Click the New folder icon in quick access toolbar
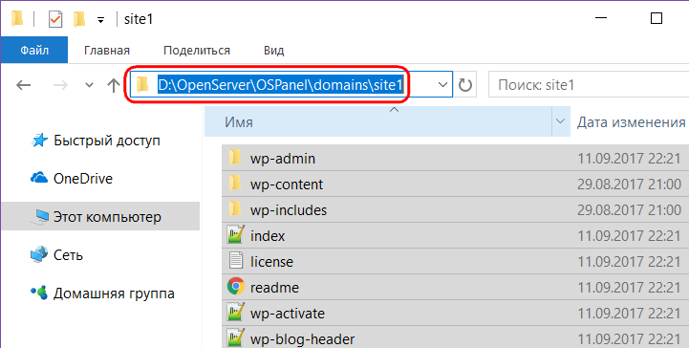The width and height of the screenshot is (689, 348). pyautogui.click(x=79, y=19)
